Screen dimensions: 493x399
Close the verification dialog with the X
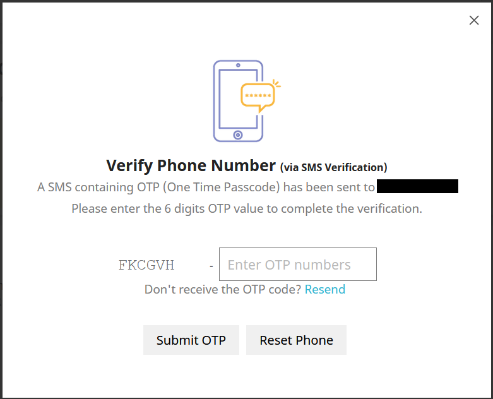point(474,20)
